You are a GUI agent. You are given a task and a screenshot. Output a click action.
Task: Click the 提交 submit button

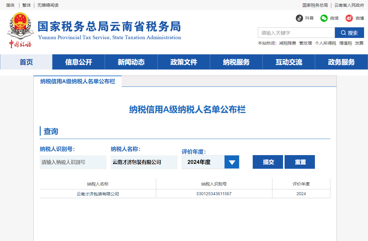click(268, 162)
